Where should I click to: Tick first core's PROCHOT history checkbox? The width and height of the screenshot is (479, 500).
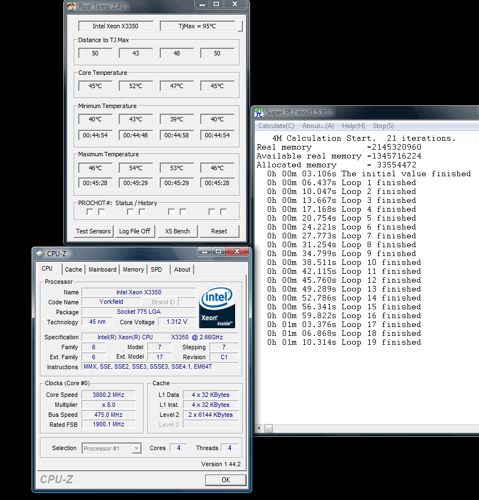101,212
